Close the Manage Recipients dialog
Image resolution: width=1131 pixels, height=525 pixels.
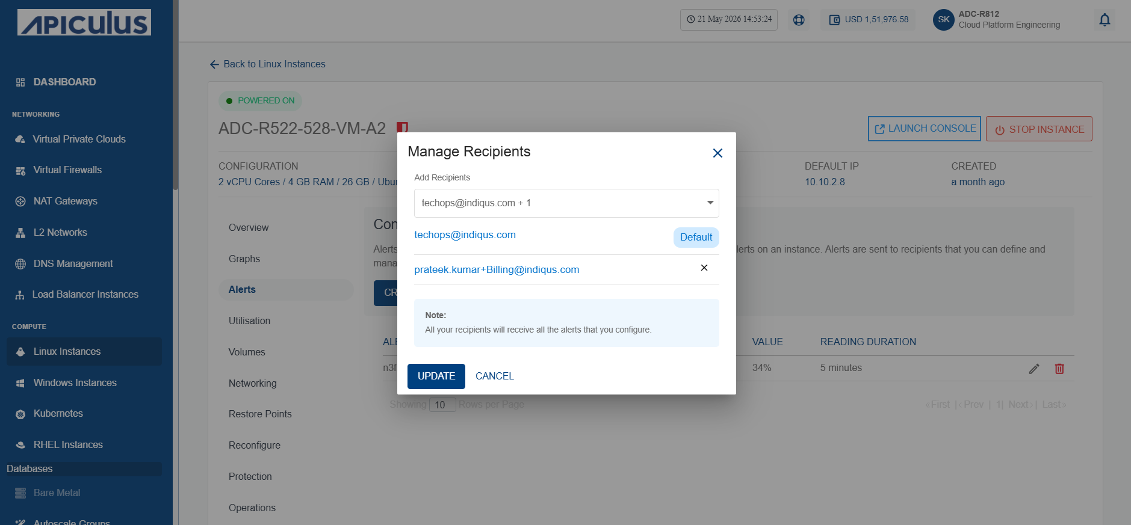(x=717, y=153)
